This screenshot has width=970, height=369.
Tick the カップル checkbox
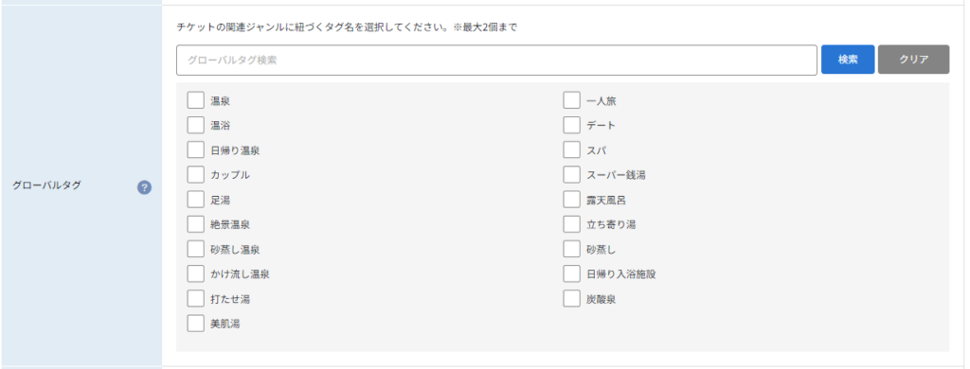click(x=195, y=174)
